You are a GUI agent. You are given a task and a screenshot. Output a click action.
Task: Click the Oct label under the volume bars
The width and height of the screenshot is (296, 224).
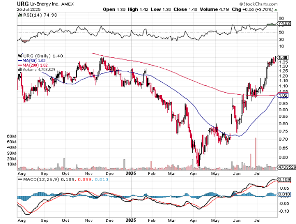65,173
